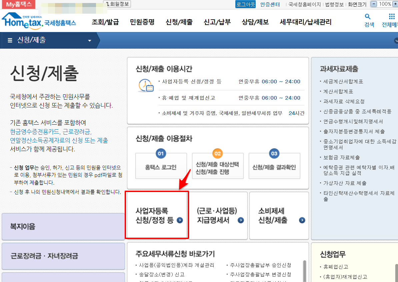
Task: Click step 01 홈택스 로그인 box
Action: pos(161,166)
